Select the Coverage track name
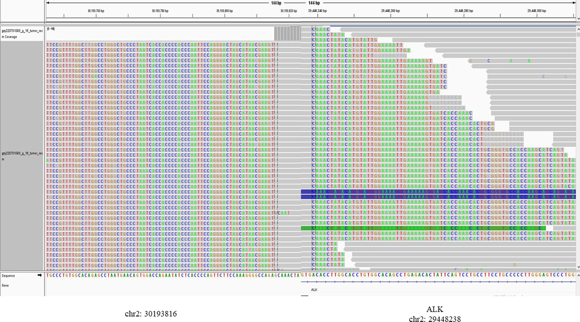 tap(22, 34)
